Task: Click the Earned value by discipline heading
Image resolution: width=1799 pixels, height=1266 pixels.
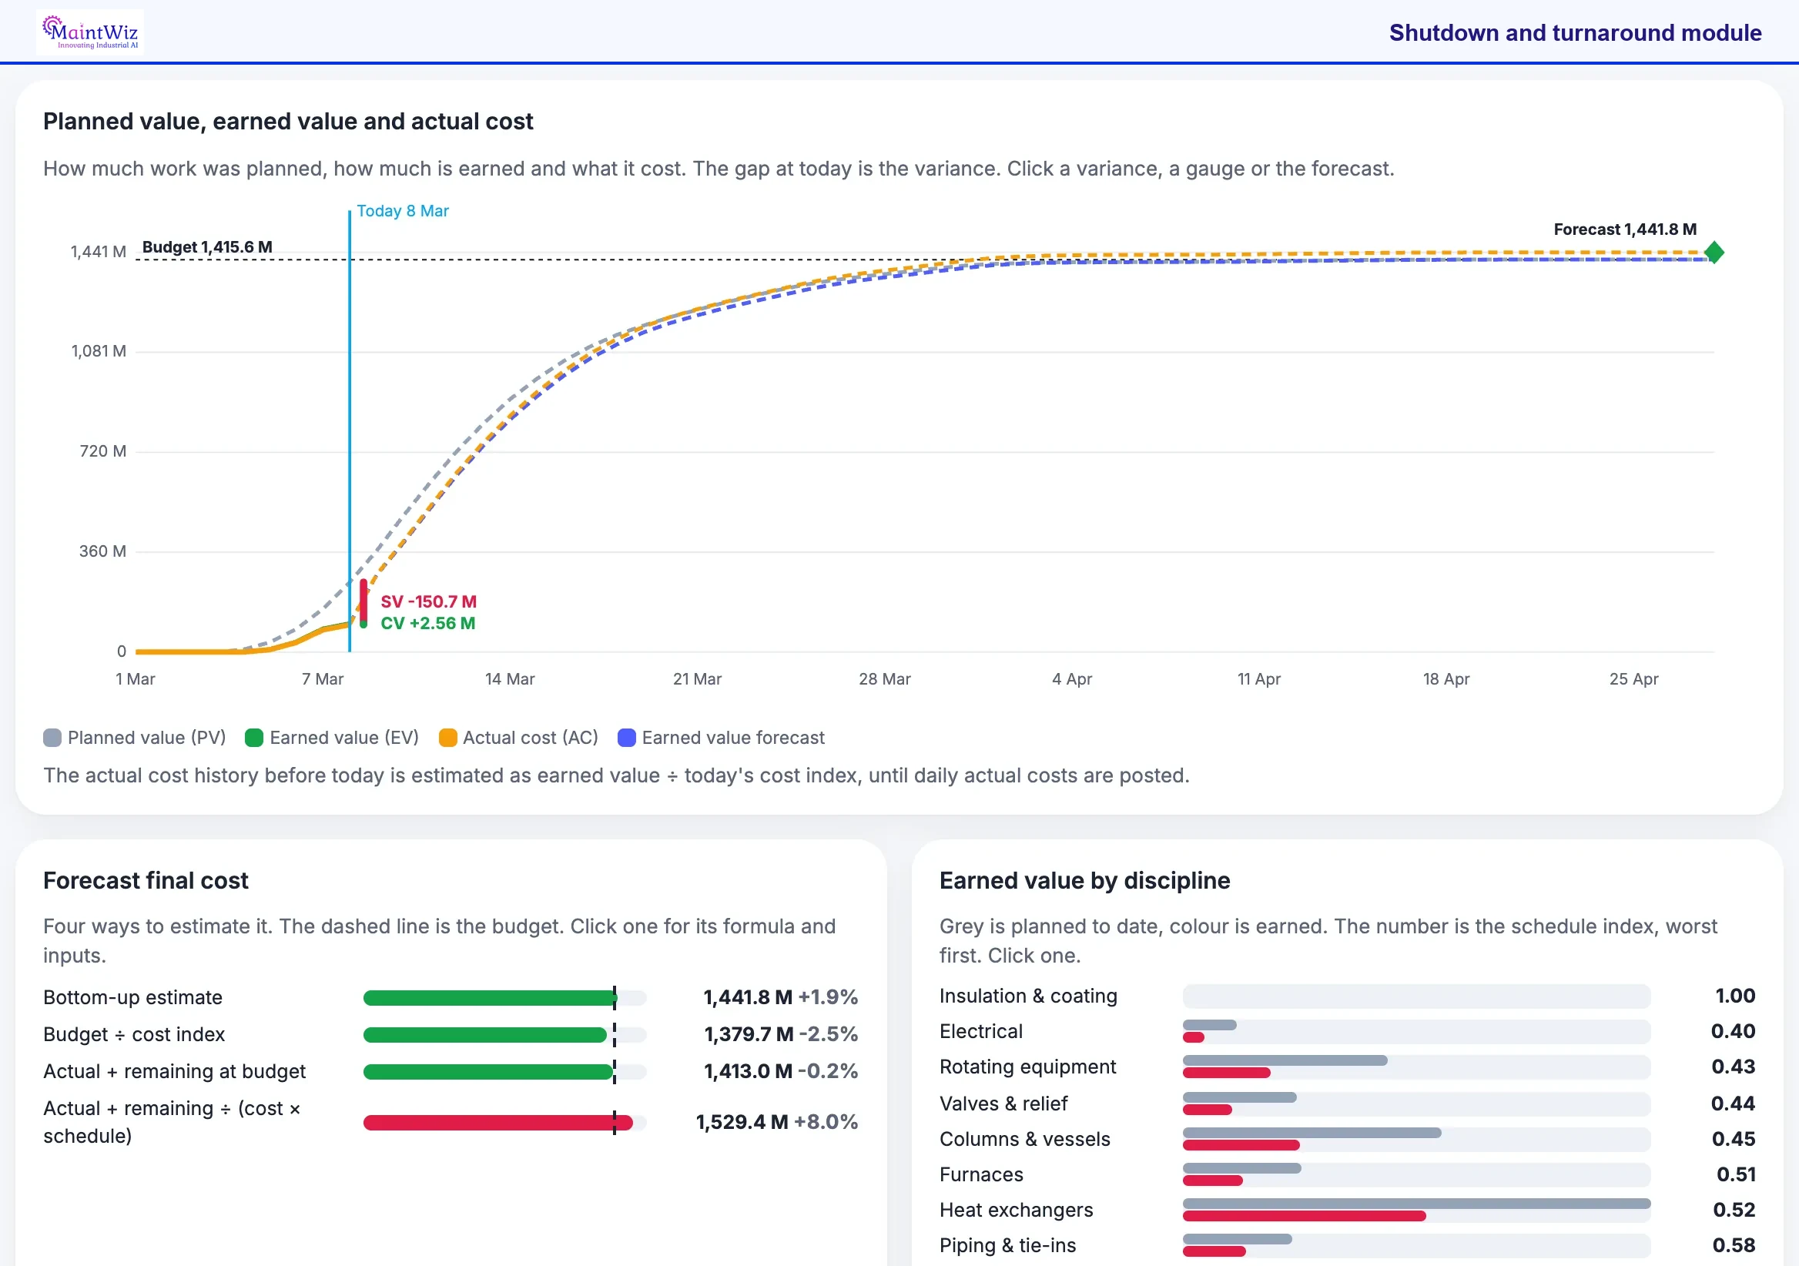Action: click(x=1084, y=880)
